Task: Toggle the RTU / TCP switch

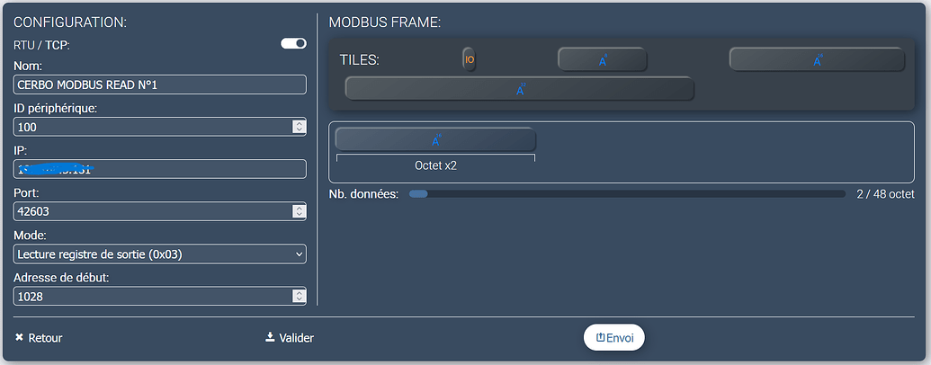Action: [x=294, y=43]
